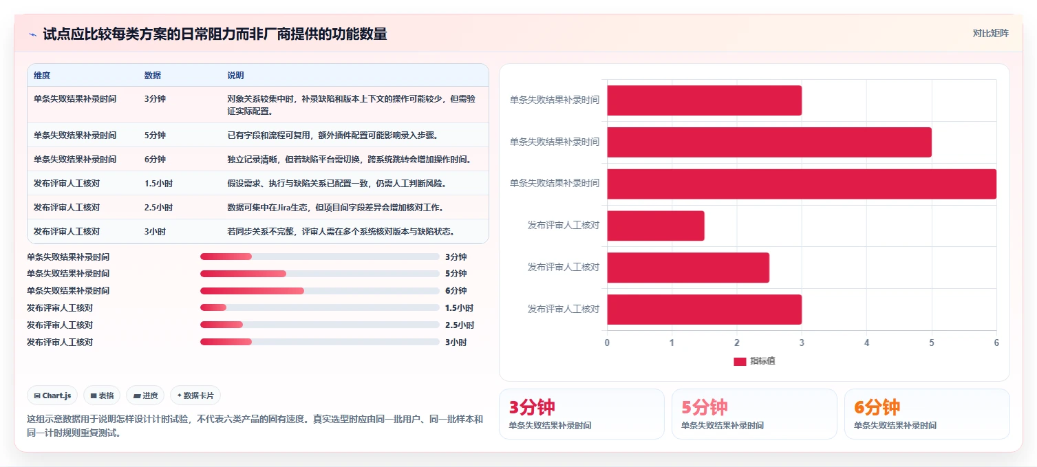Click the page title 试点应比较每类方案的日常阻力
1037x467 pixels.
[215, 34]
